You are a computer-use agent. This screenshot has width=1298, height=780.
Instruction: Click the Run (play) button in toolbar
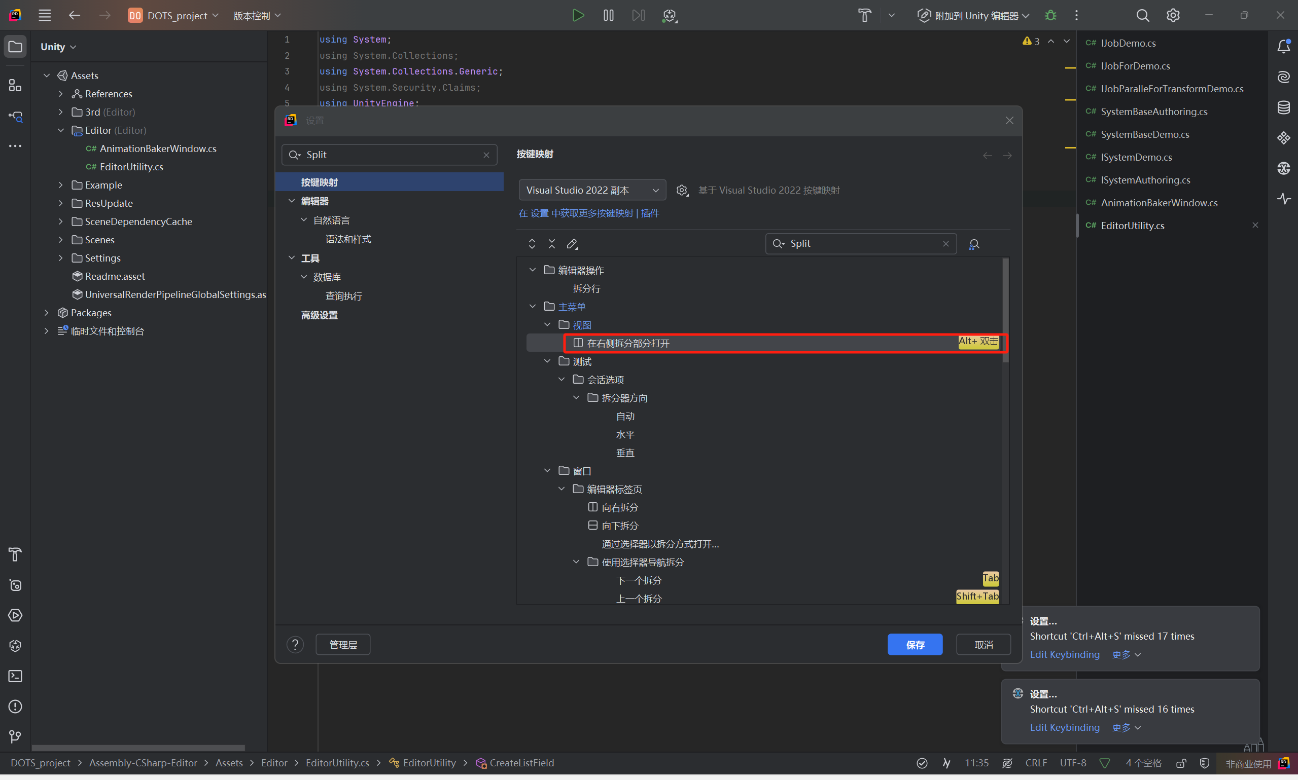point(577,15)
